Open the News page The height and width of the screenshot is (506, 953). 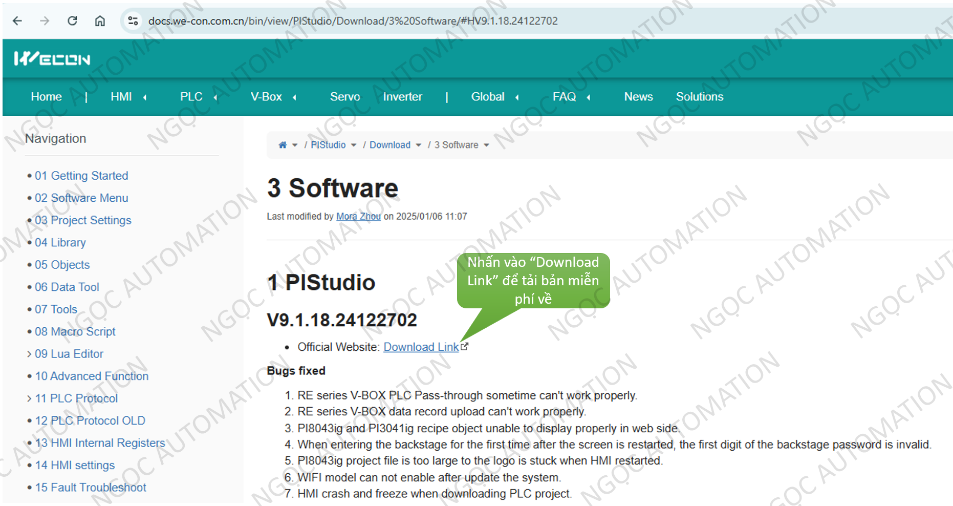(x=638, y=97)
